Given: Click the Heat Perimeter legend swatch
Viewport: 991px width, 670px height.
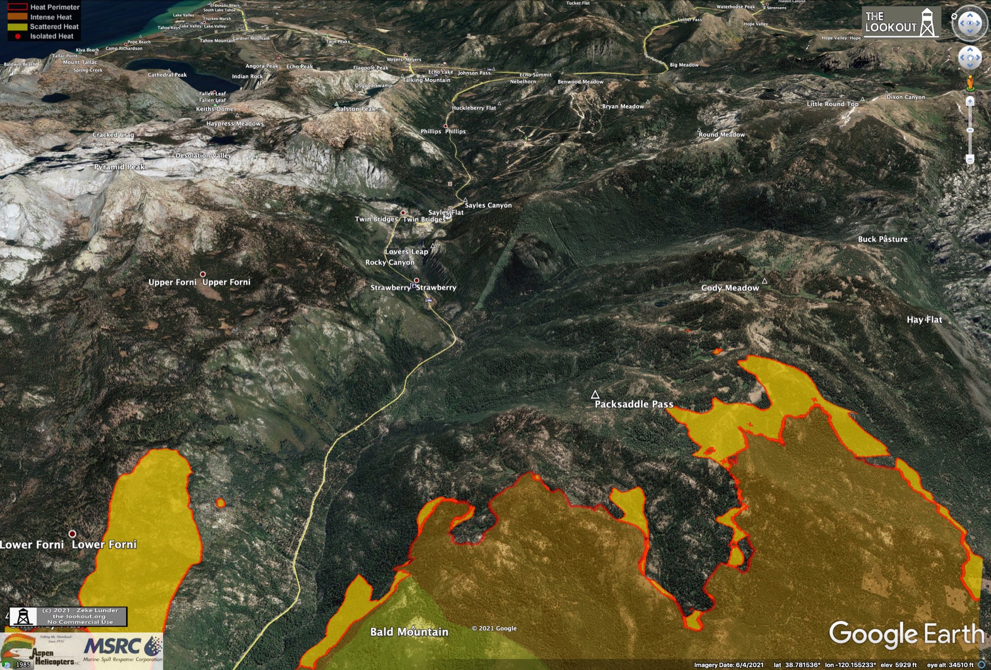Looking at the screenshot, I should pos(17,7).
